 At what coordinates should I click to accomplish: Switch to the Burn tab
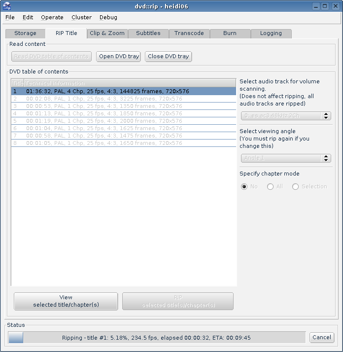coord(230,33)
